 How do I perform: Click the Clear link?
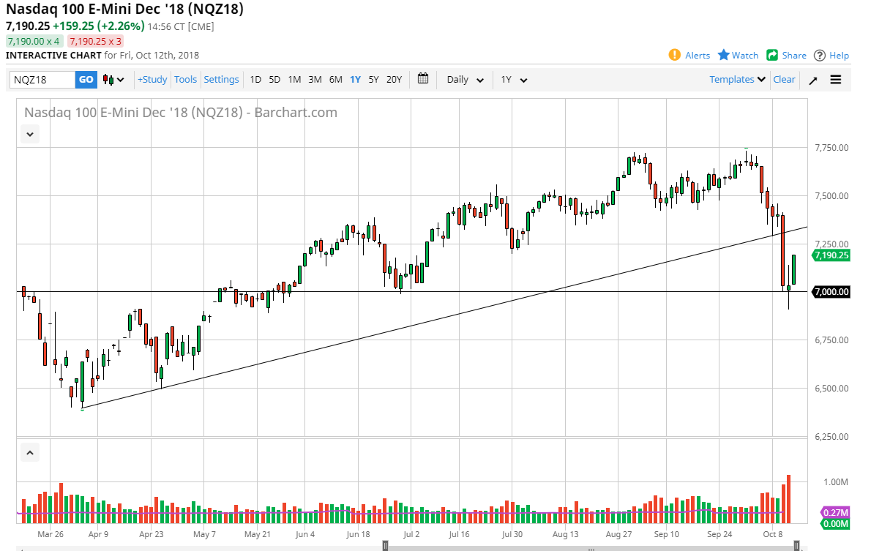coord(784,79)
